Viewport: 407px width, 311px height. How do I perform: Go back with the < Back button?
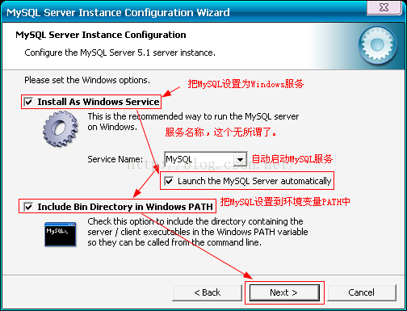click(x=207, y=292)
